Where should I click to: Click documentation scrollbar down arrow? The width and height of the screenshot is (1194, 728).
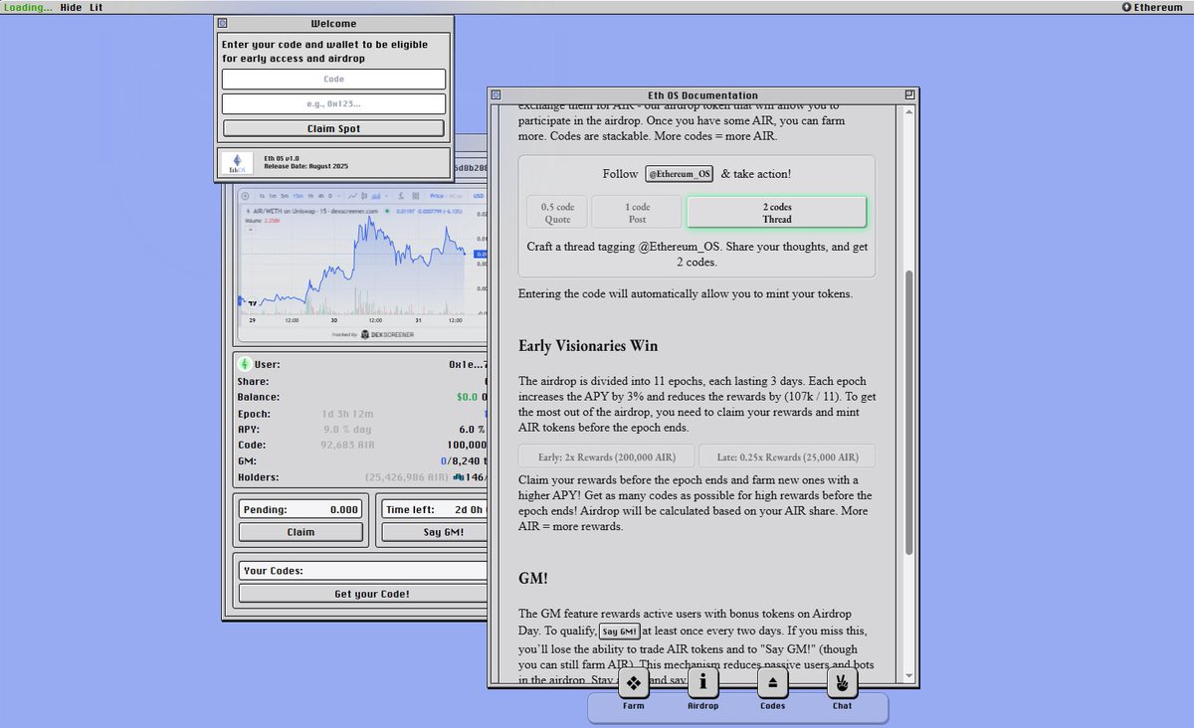tap(908, 675)
